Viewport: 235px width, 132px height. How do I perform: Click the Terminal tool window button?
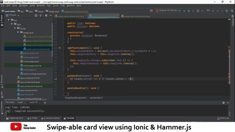[x=69, y=118]
